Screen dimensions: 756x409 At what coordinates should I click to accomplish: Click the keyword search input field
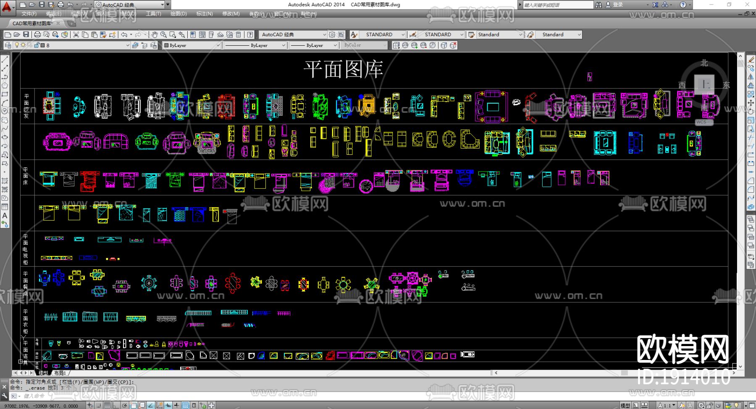pyautogui.click(x=558, y=5)
